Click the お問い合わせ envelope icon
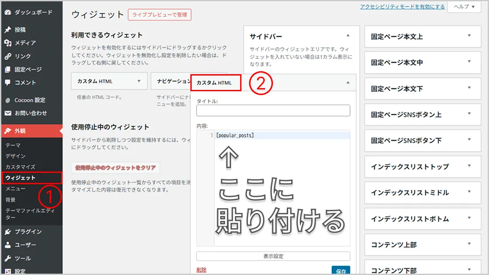The image size is (489, 275). (x=7, y=113)
